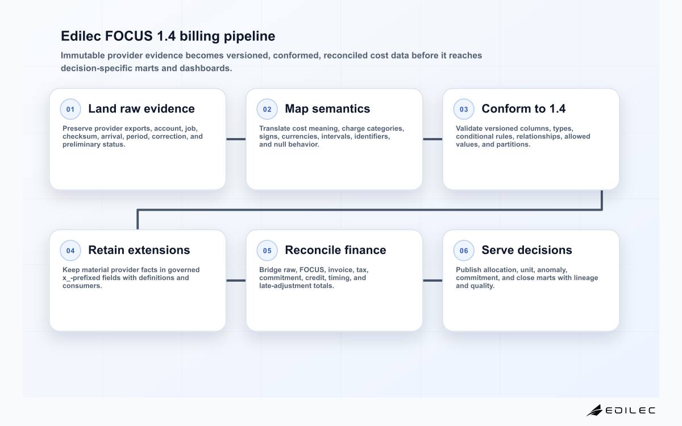
Task: Select the "Reconcile finance" heading
Action: point(335,250)
